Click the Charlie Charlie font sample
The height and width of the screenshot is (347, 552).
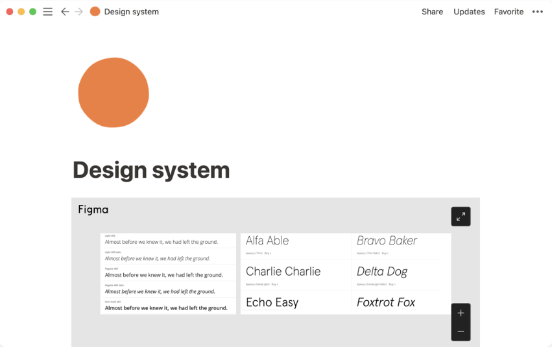283,271
